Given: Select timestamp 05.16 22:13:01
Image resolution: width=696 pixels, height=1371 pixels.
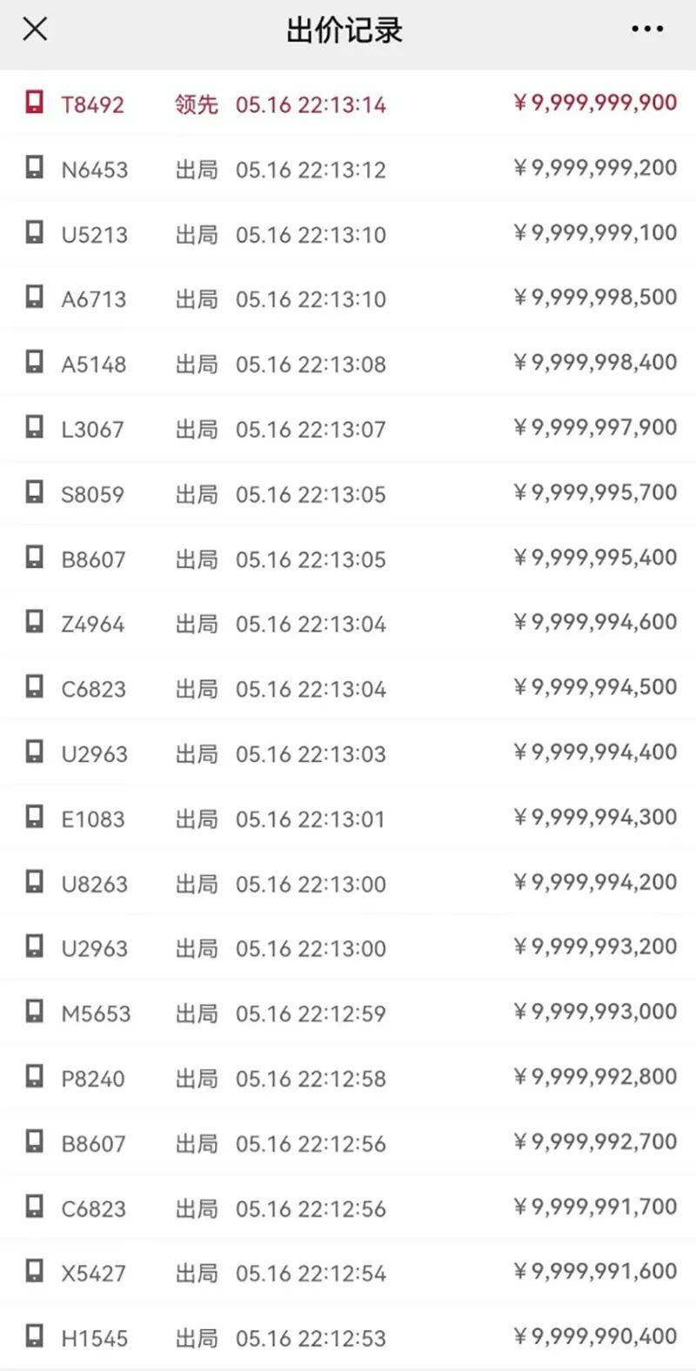Looking at the screenshot, I should click(x=310, y=819).
